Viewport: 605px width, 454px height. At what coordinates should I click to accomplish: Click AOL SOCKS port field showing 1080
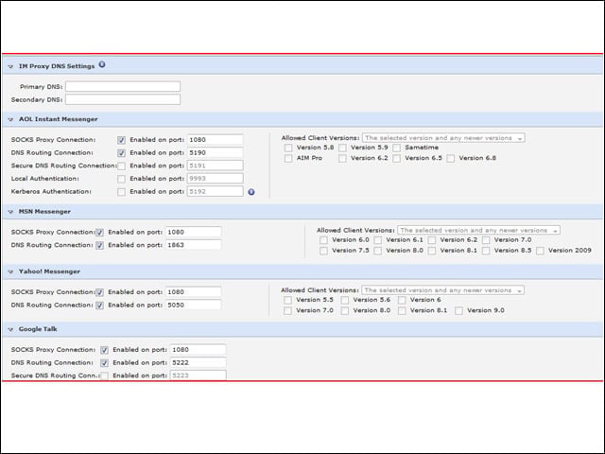[215, 139]
